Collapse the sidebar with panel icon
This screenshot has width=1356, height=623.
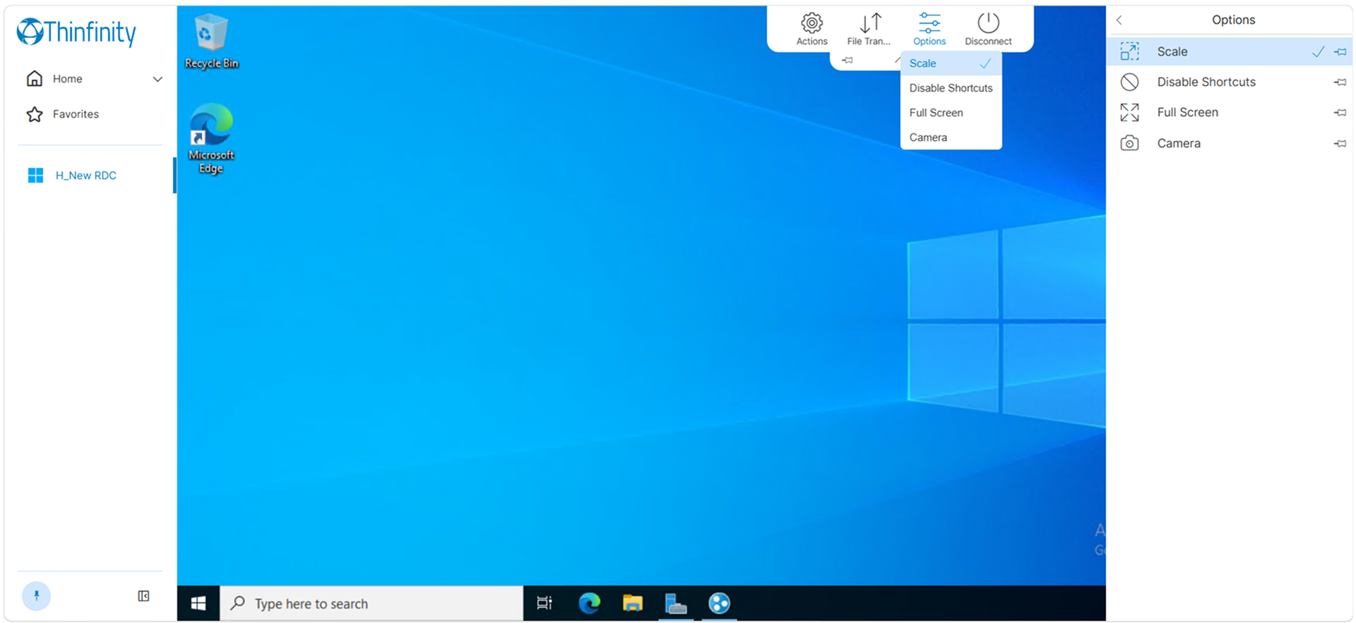(x=143, y=596)
